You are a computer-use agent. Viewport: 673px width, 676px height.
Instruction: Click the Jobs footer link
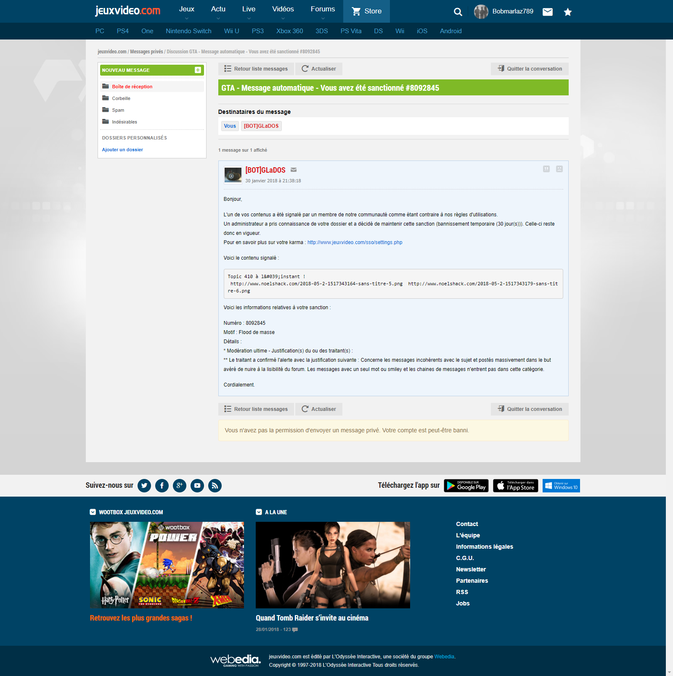pyautogui.click(x=463, y=603)
